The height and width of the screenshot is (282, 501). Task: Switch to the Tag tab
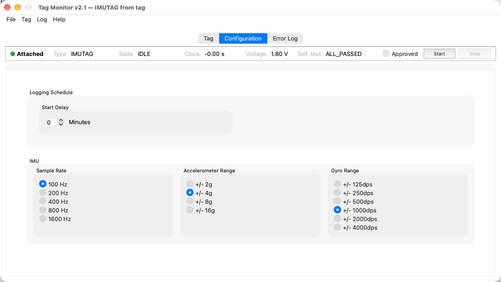(208, 39)
